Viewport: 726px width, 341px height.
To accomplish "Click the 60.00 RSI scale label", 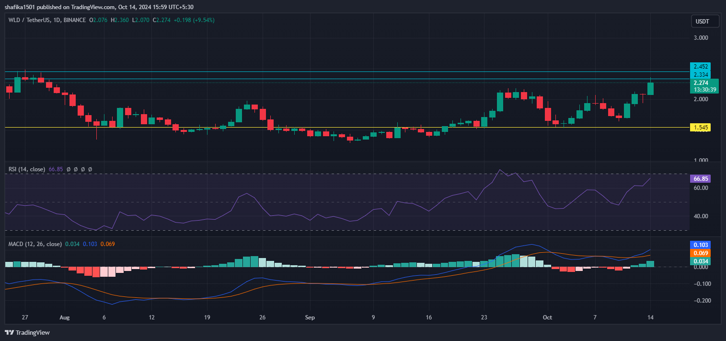I will (701, 188).
